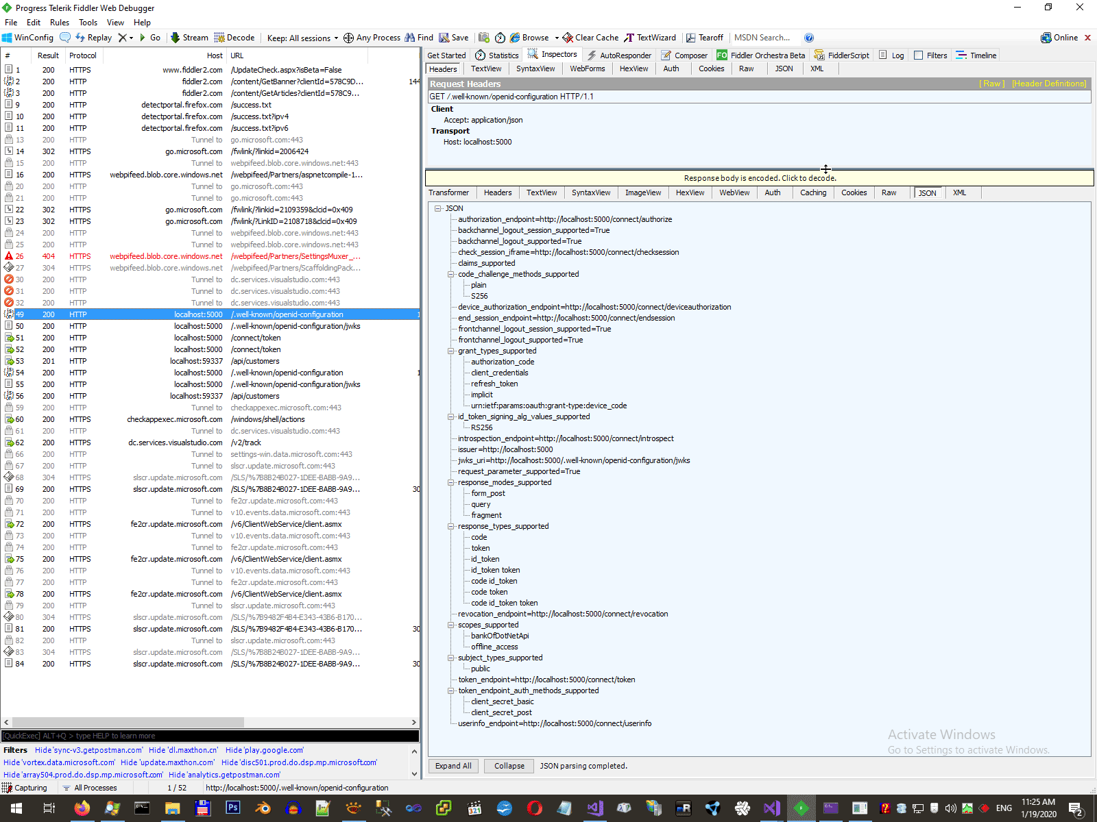Toggle Stream mode
The image size is (1097, 822).
point(189,38)
